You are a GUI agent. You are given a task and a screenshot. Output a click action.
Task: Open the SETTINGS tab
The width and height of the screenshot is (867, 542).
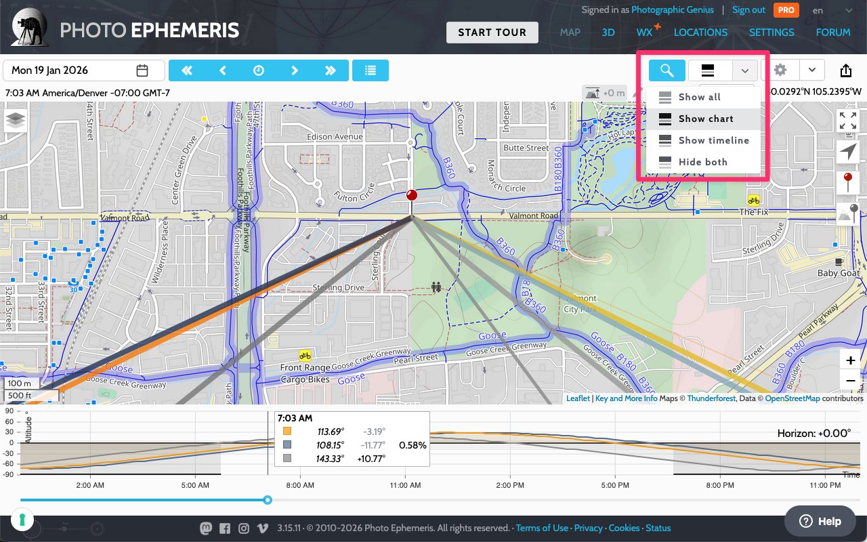coord(771,32)
